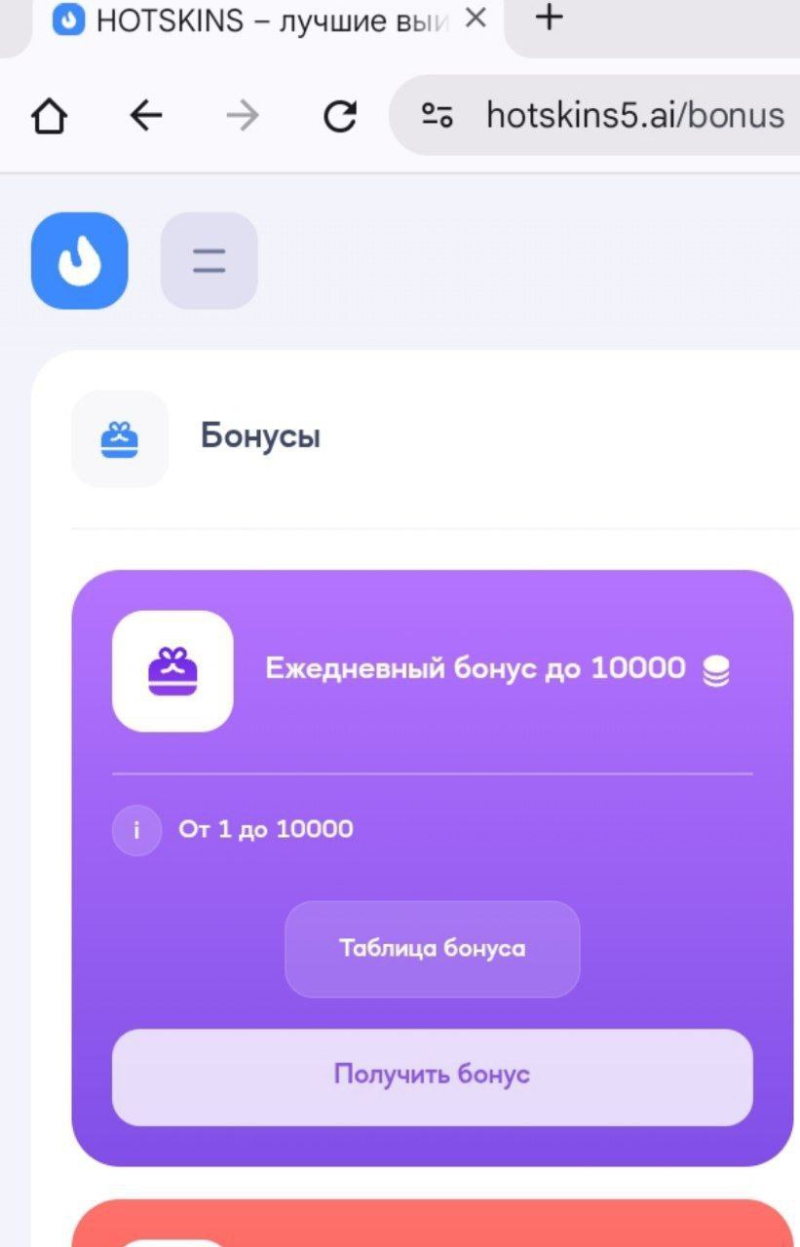Click the blue gift icon beside Бонусы

pos(120,438)
